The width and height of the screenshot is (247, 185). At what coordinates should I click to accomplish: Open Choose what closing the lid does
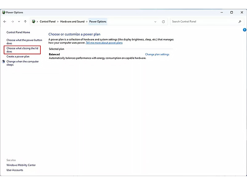22,50
